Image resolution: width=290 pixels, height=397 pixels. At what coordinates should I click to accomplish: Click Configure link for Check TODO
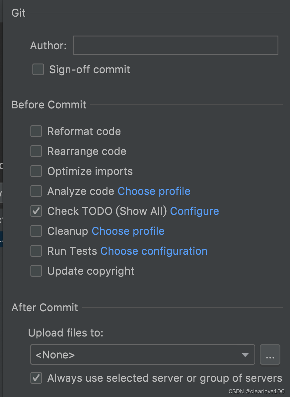click(194, 211)
